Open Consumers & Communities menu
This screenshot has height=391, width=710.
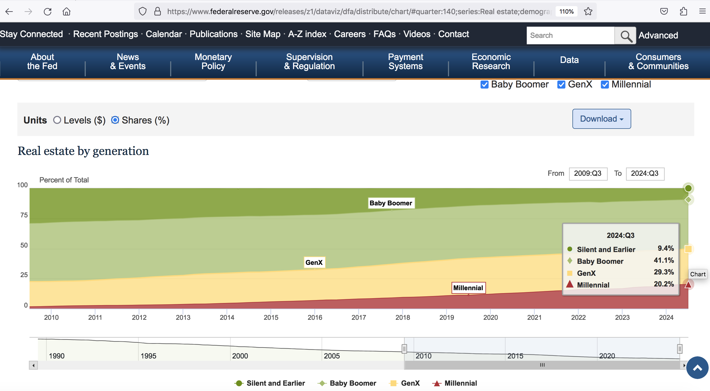[x=658, y=61]
